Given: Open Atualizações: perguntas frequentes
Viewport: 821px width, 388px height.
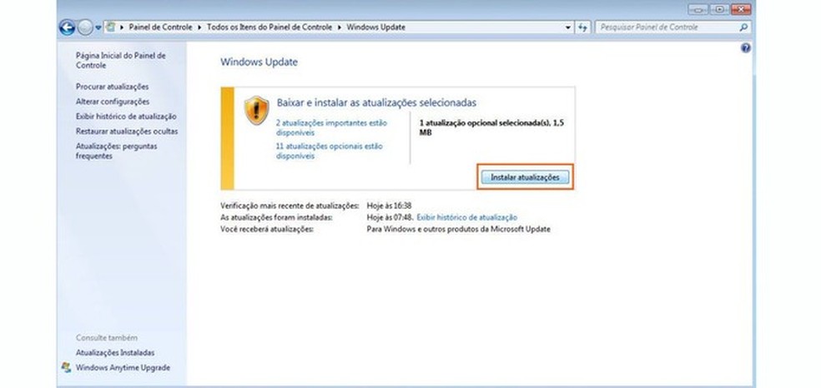Looking at the screenshot, I should (116, 151).
